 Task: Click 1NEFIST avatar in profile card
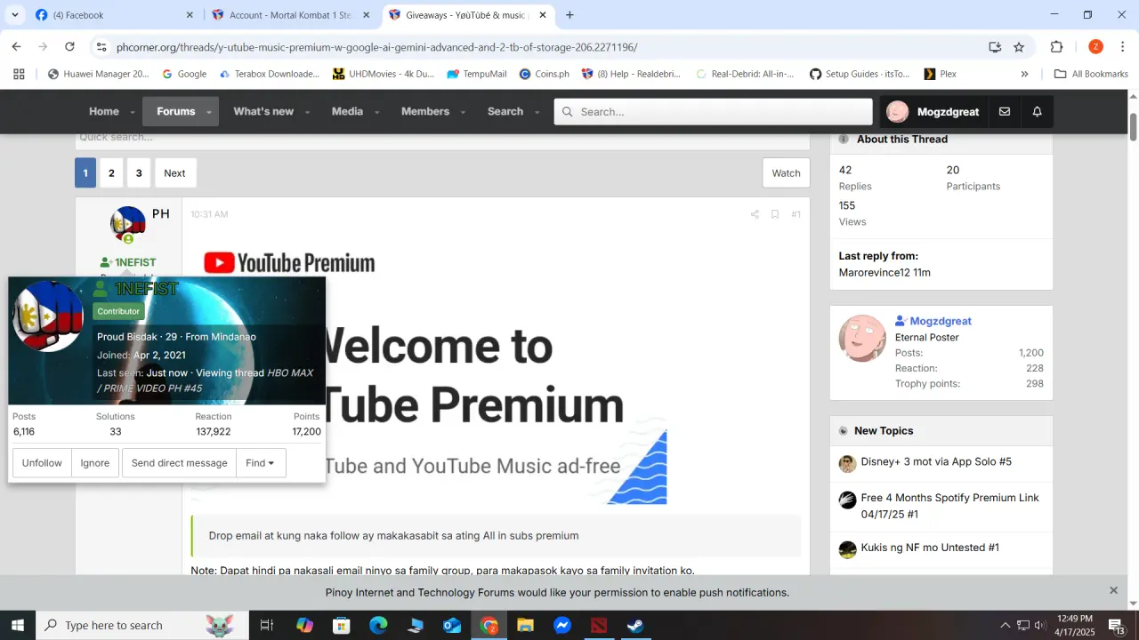click(47, 316)
